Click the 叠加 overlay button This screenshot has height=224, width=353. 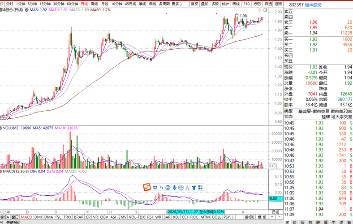point(205,4)
